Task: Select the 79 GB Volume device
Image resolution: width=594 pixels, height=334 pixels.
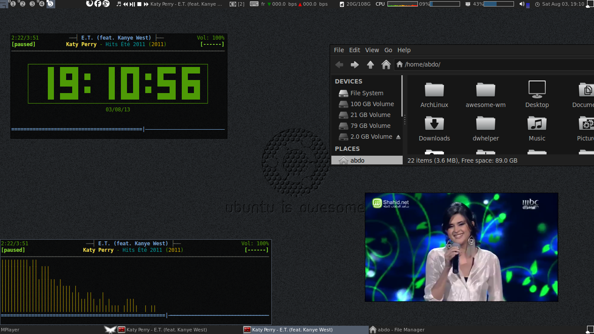Action: 366,126
